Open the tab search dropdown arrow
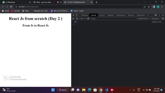This screenshot has height=93, width=165. tap(144, 2)
